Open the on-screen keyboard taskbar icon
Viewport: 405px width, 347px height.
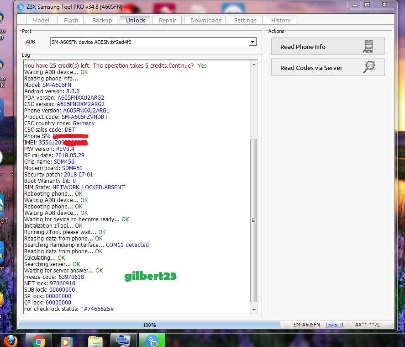[123, 341]
